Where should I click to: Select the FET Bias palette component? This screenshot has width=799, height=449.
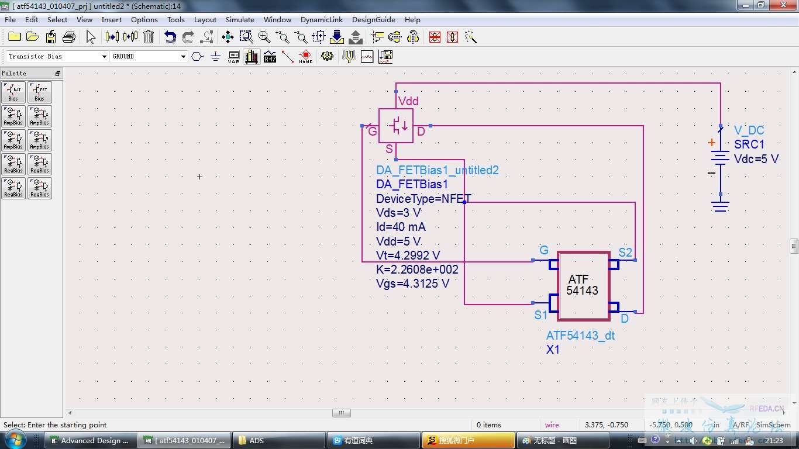point(40,92)
